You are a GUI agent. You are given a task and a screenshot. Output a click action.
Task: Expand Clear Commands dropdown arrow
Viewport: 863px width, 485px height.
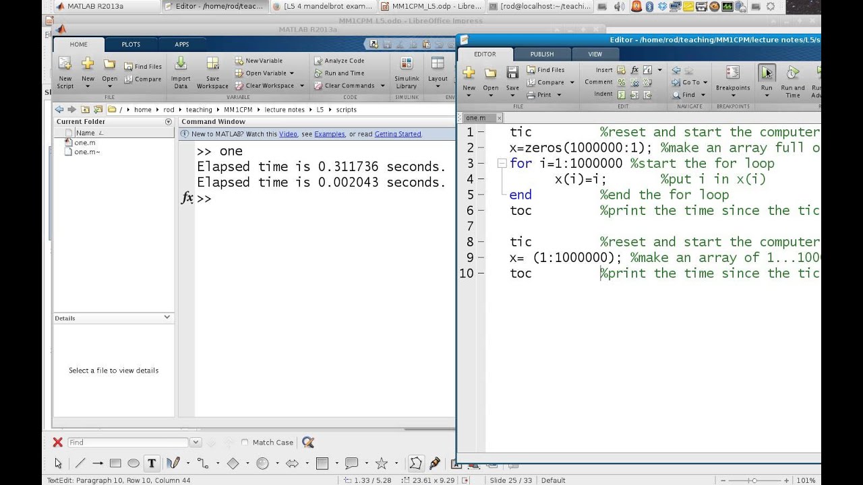(x=382, y=86)
